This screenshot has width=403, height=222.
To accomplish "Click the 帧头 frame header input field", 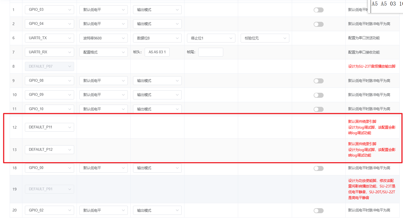I will [157, 52].
